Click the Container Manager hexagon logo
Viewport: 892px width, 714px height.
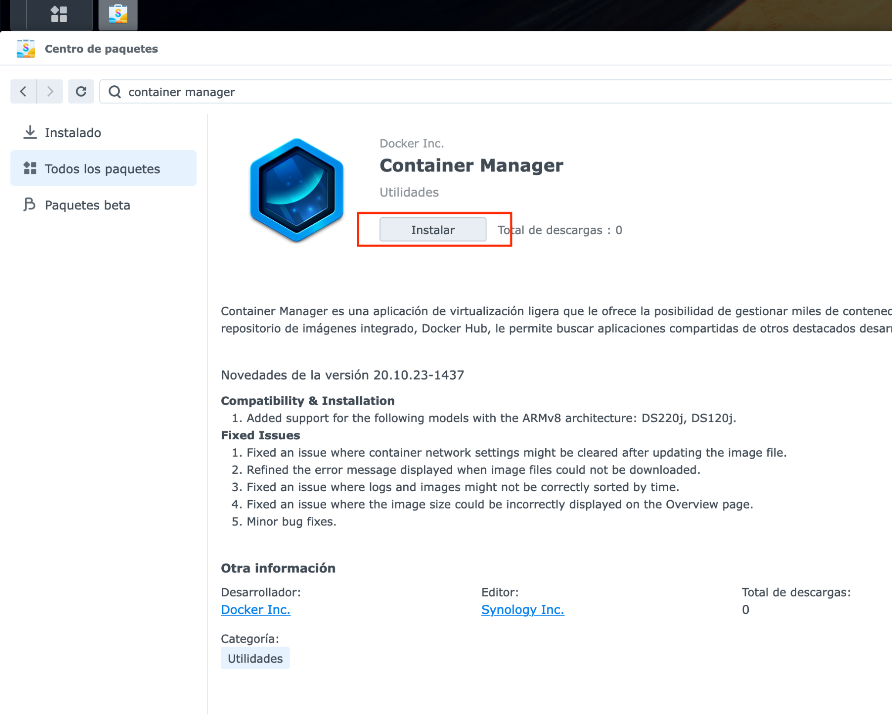tap(297, 190)
